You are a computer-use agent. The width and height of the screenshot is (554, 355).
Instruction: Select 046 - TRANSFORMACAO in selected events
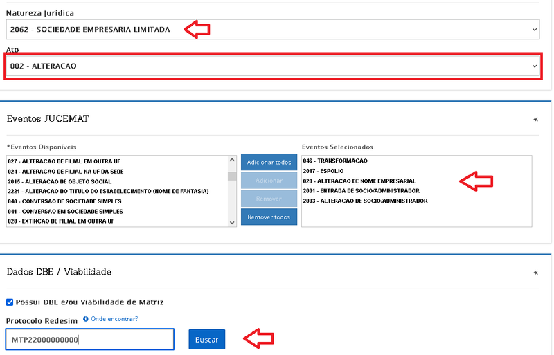[335, 161]
